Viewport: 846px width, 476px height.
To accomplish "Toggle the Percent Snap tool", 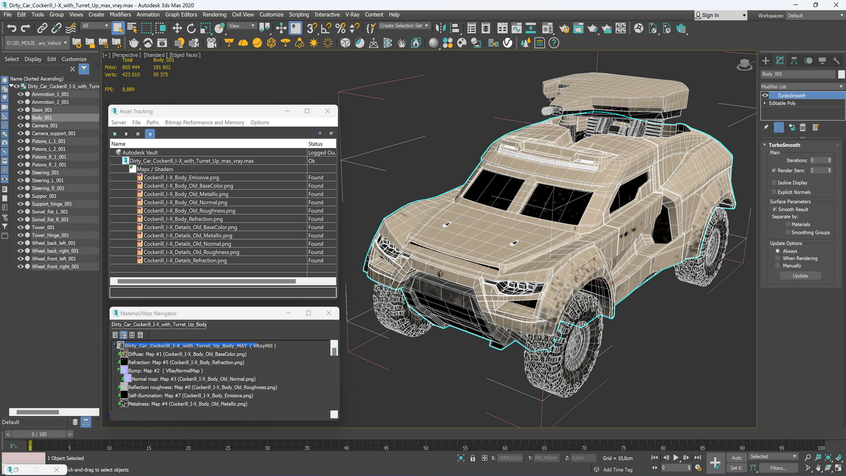I will (x=340, y=29).
